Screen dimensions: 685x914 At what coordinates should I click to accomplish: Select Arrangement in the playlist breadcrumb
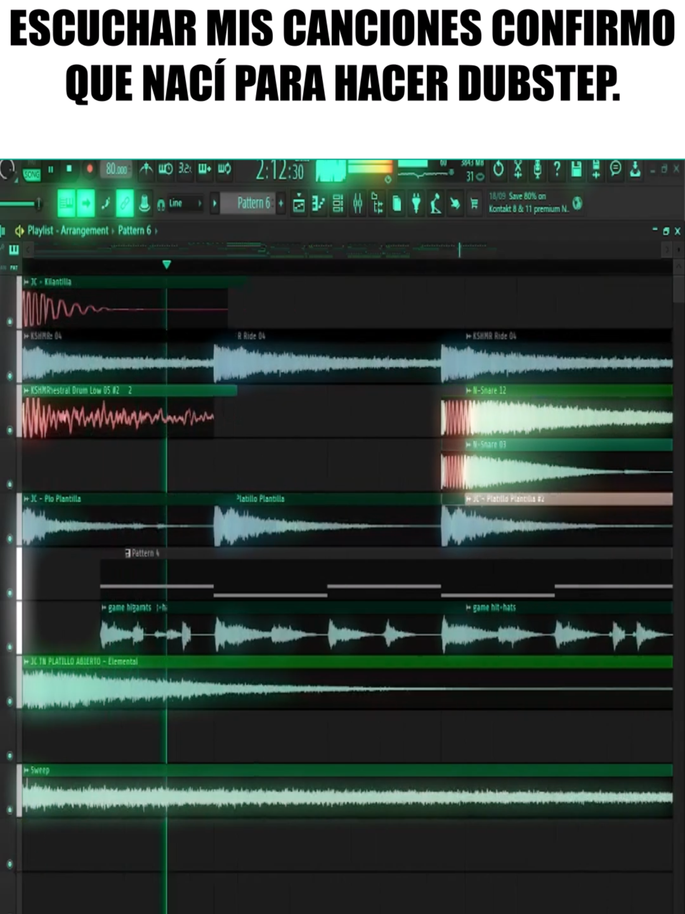click(84, 230)
